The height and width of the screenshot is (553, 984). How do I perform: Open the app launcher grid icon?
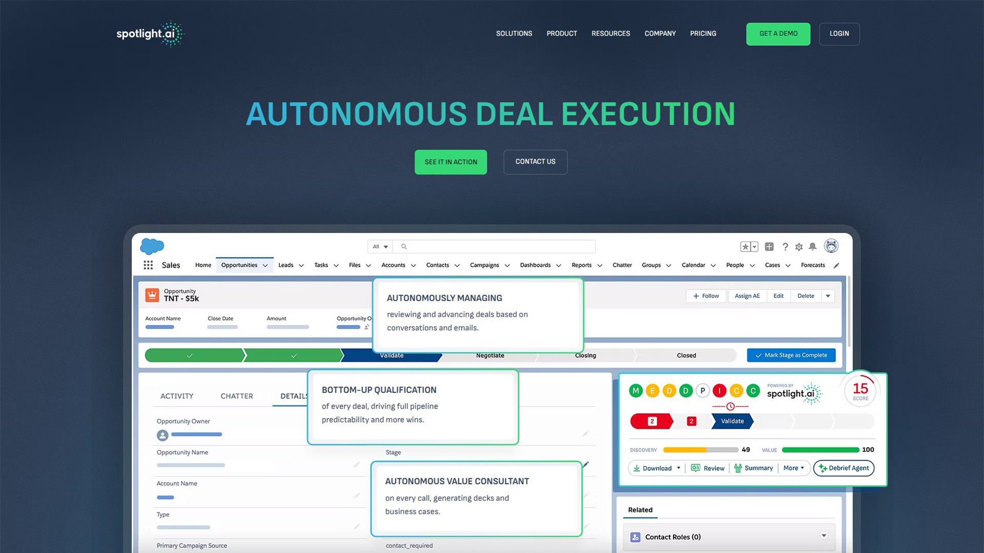click(x=148, y=265)
